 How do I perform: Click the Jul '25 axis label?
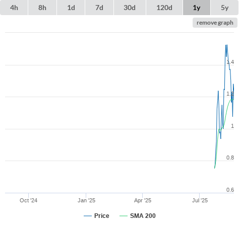click(200, 200)
